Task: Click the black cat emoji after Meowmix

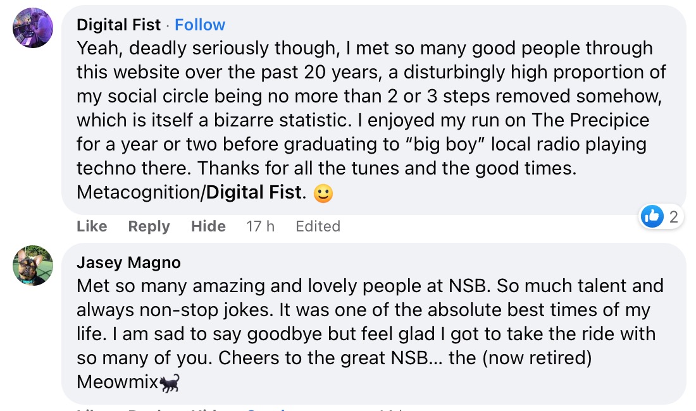Action: coord(170,383)
